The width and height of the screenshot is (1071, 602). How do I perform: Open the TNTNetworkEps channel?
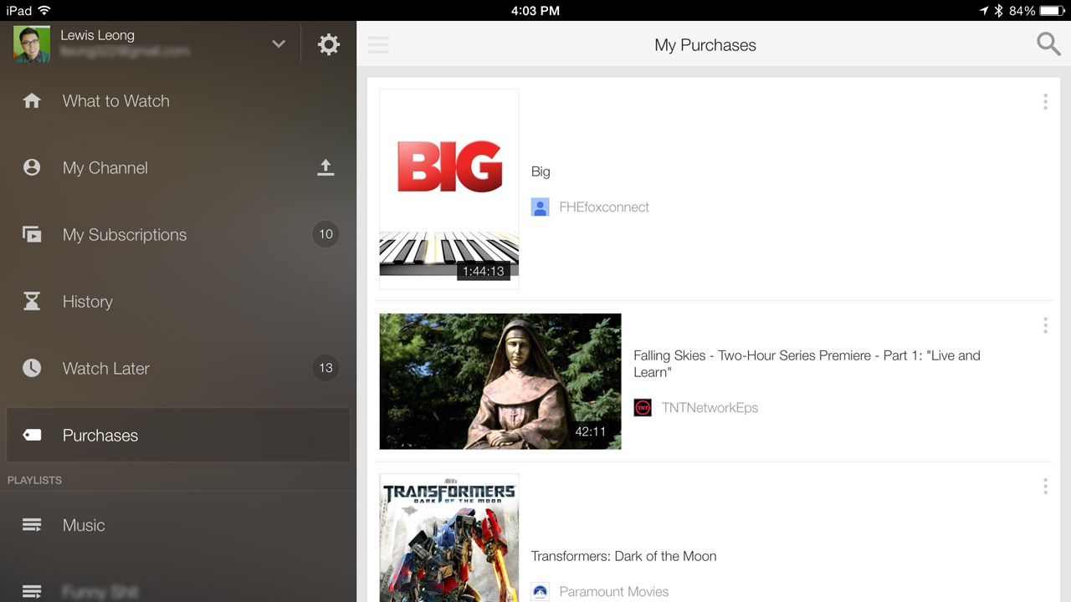(710, 408)
